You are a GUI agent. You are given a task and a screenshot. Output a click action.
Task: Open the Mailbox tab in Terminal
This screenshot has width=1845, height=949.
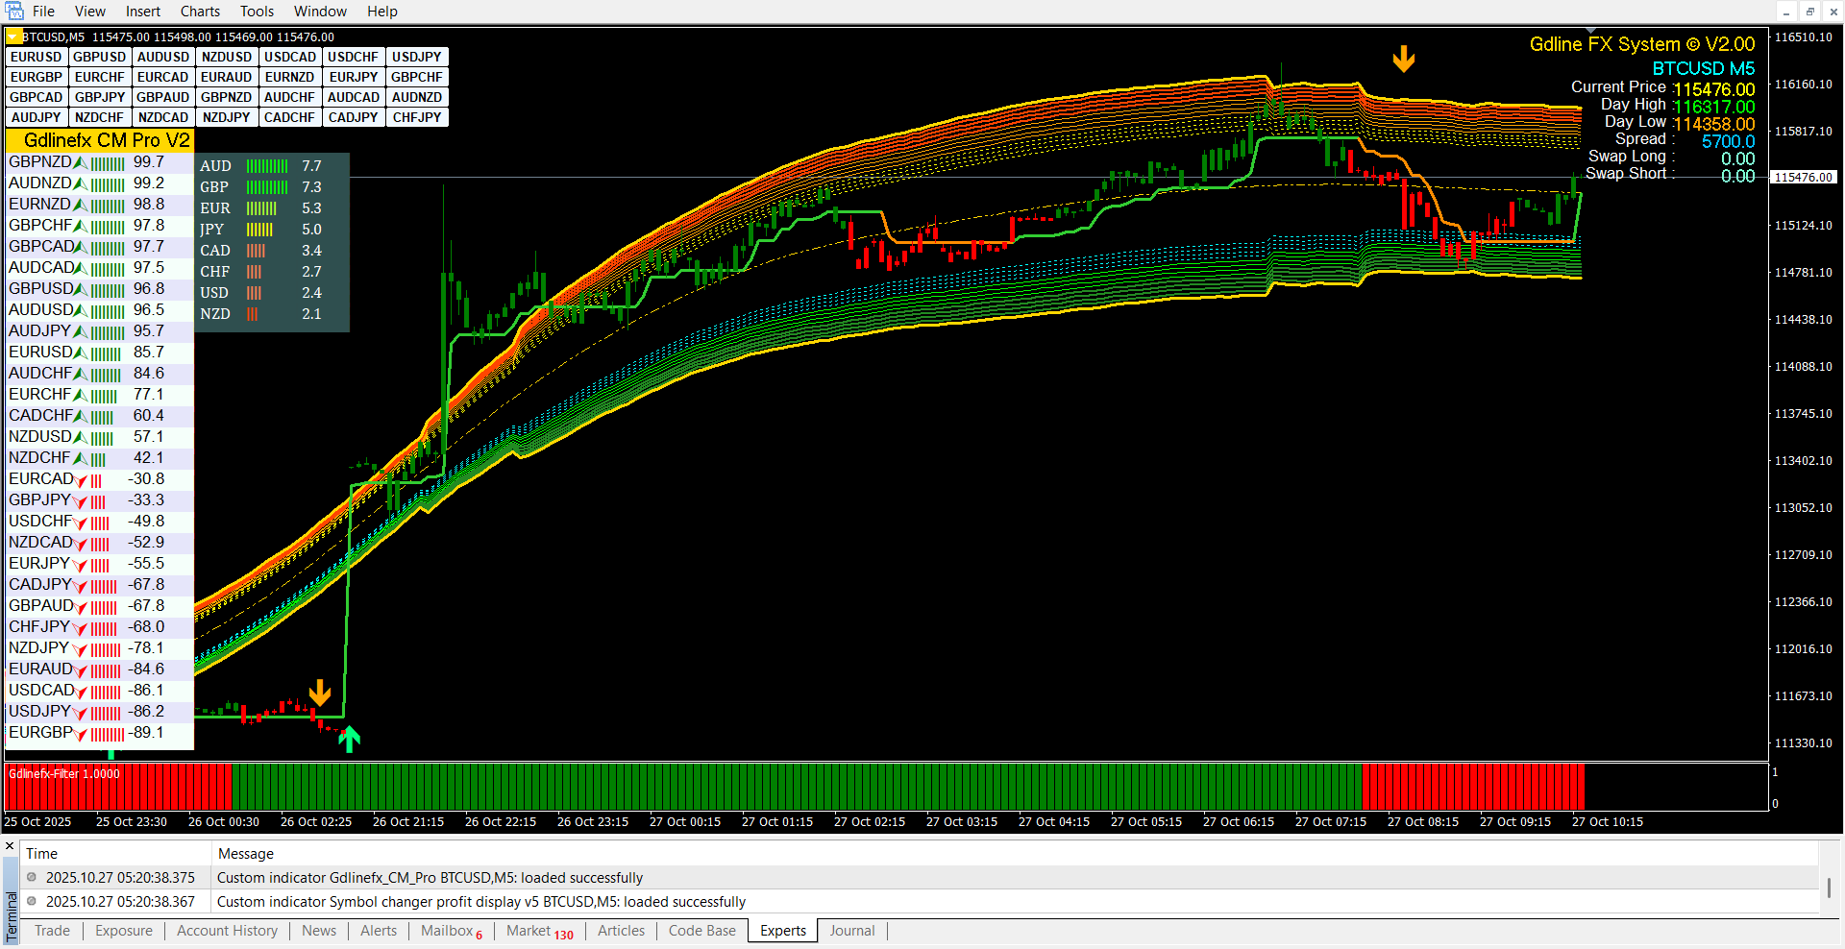451,930
